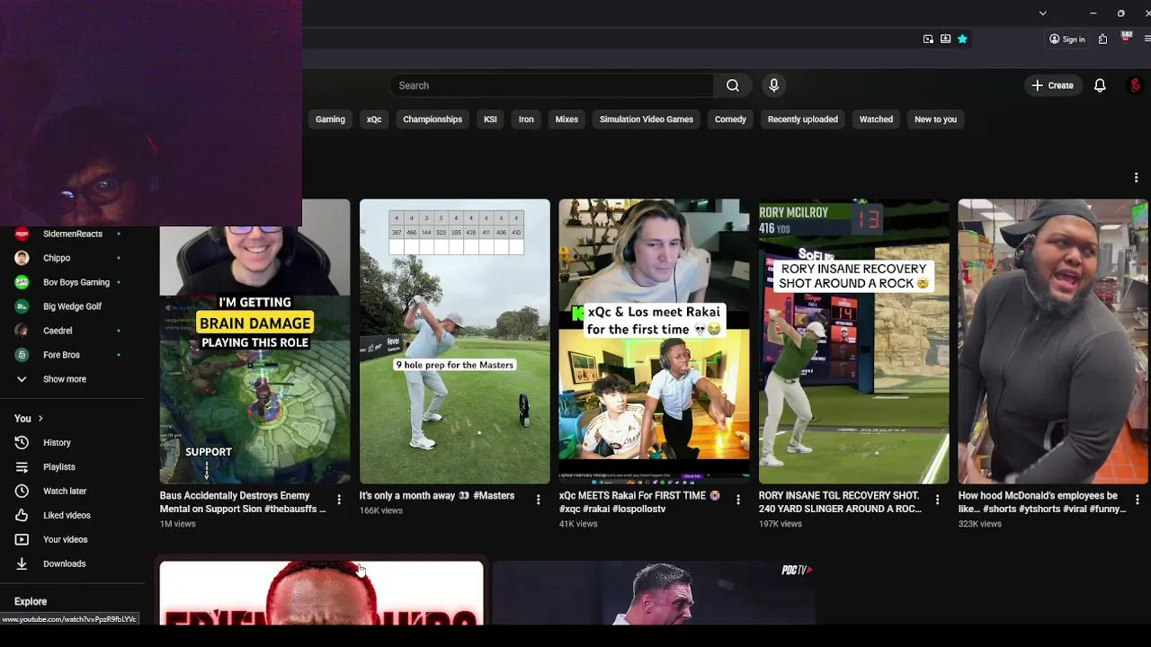The width and height of the screenshot is (1151, 647).
Task: Click the Create plus button
Action: [1053, 85]
